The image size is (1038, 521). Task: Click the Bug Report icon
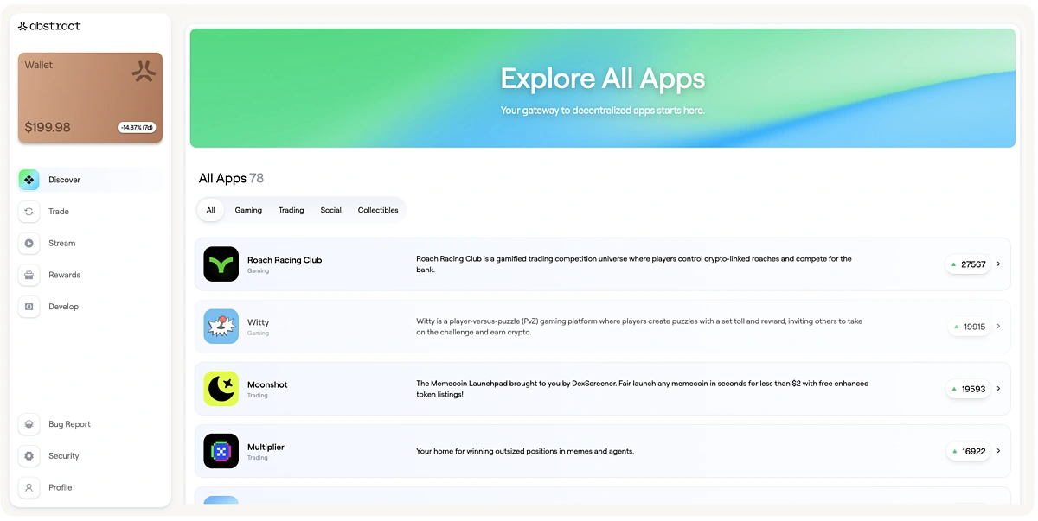coord(29,424)
